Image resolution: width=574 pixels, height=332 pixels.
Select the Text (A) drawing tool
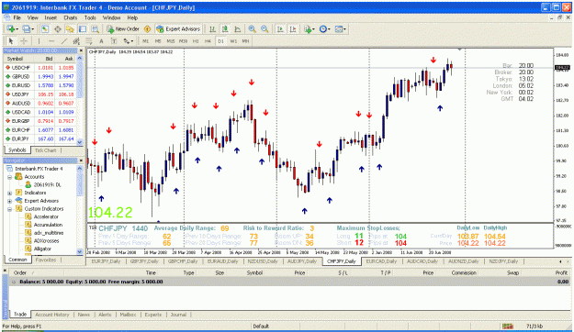coord(101,41)
